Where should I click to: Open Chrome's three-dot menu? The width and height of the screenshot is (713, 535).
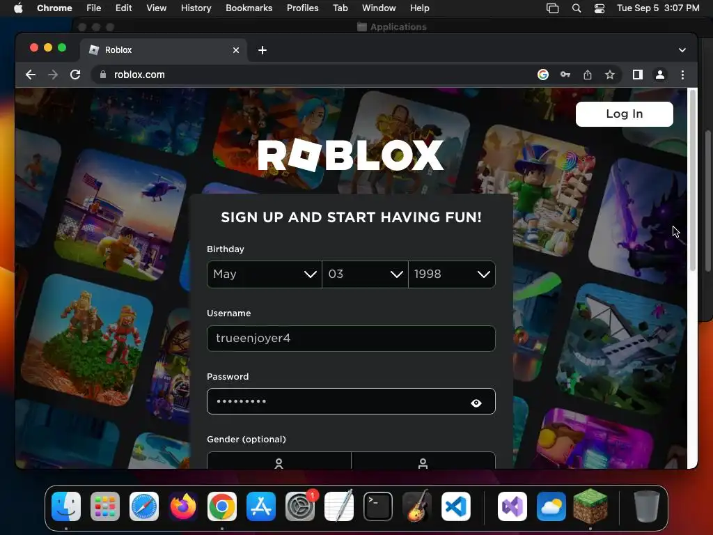[682, 75]
